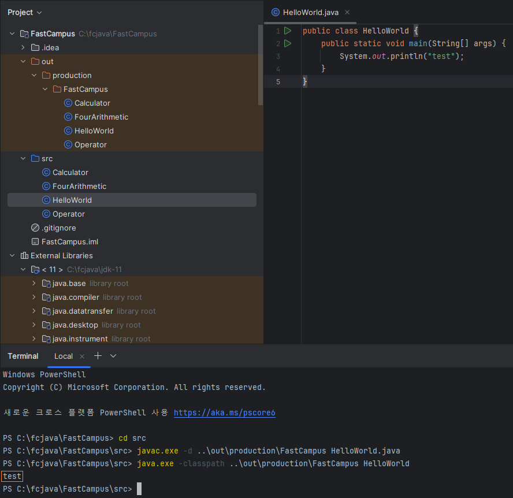The height and width of the screenshot is (498, 513).
Task: Click Calculator class icon in out folder
Action: click(68, 103)
